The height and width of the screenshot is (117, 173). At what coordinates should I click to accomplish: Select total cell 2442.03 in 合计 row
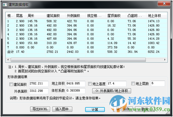click(x=73, y=52)
